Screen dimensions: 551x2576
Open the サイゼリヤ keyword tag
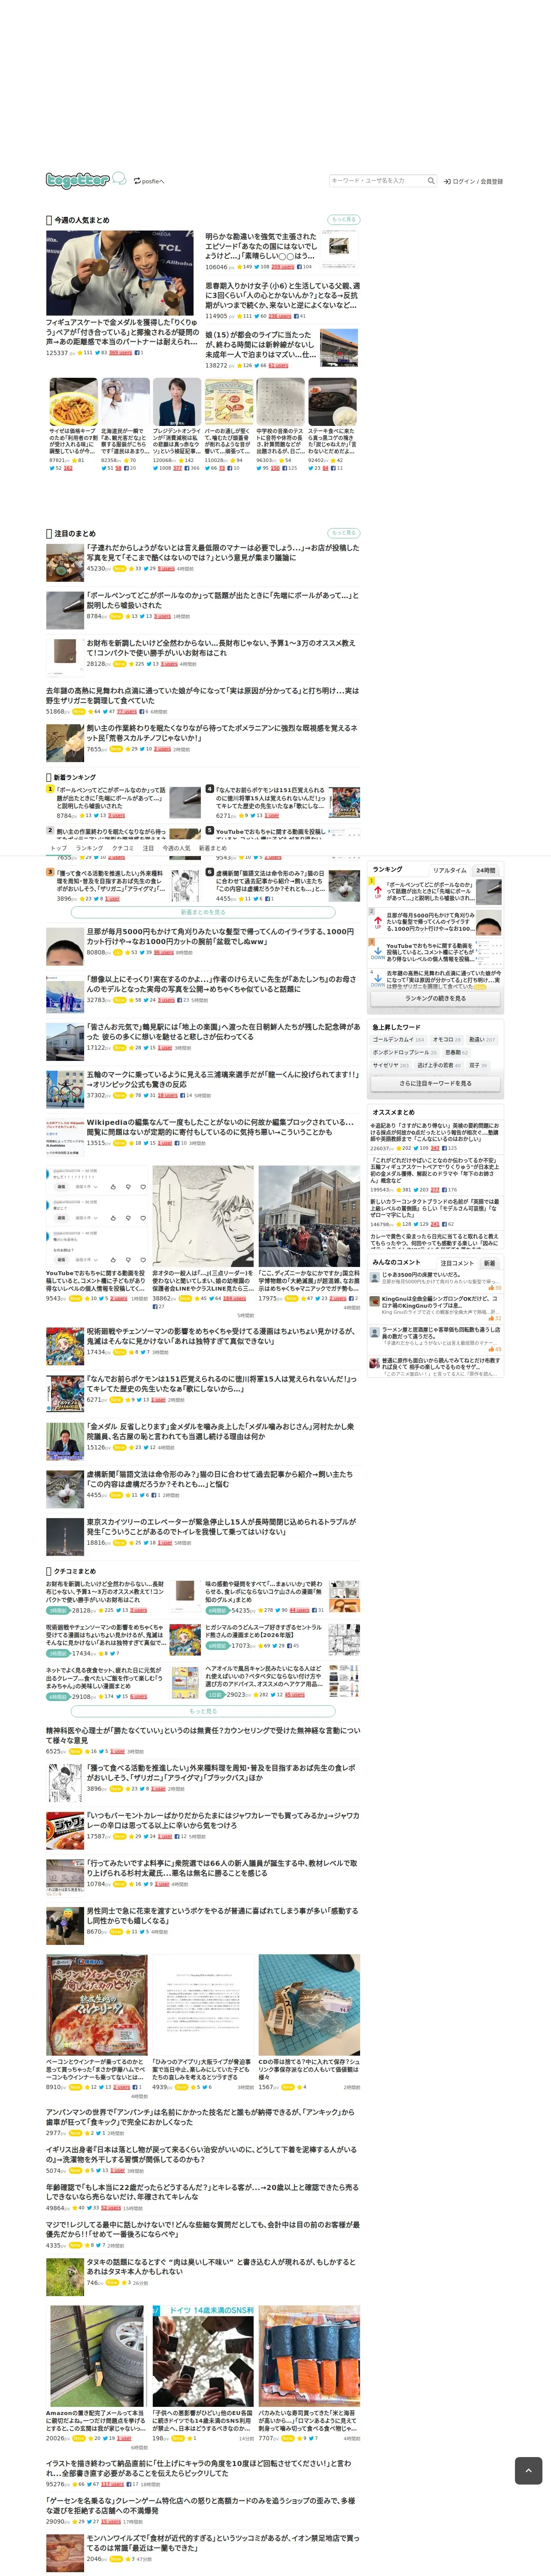tap(390, 1065)
